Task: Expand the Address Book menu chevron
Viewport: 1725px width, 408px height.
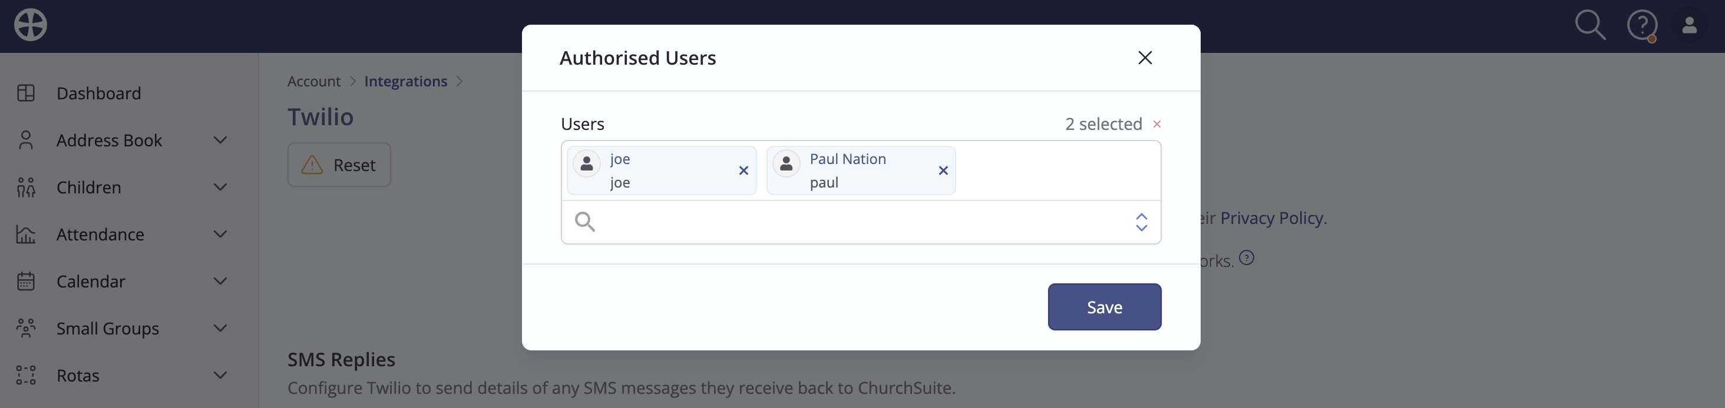Action: [x=220, y=141]
